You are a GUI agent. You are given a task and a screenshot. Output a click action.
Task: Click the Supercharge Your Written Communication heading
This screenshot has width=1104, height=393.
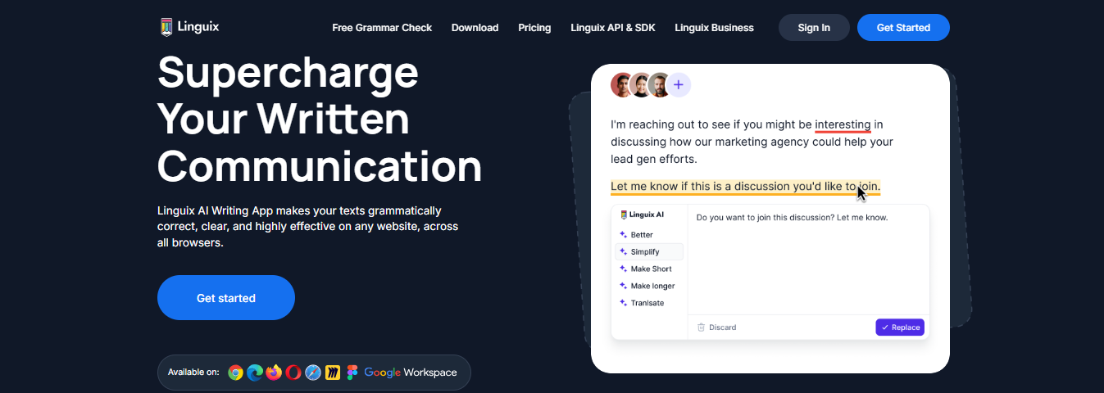[320, 119]
